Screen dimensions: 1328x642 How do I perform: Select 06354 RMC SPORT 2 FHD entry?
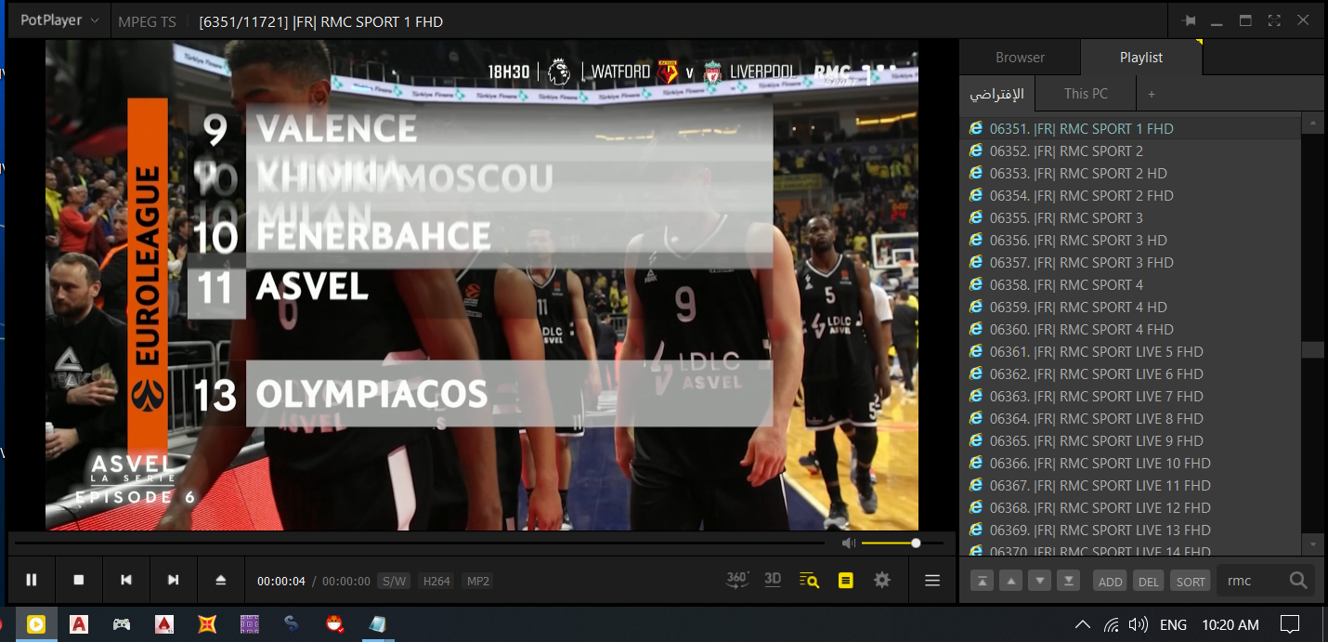pyautogui.click(x=1130, y=195)
